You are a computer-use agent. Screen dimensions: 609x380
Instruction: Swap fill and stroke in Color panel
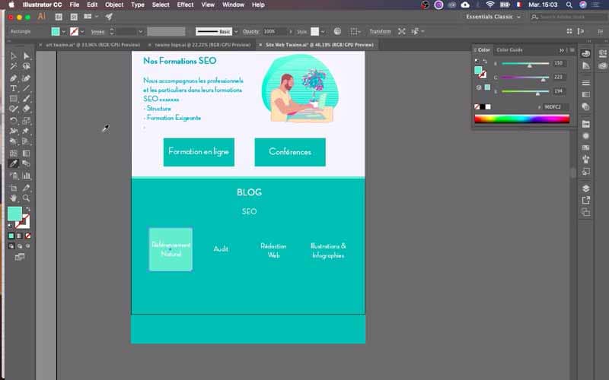(x=485, y=62)
